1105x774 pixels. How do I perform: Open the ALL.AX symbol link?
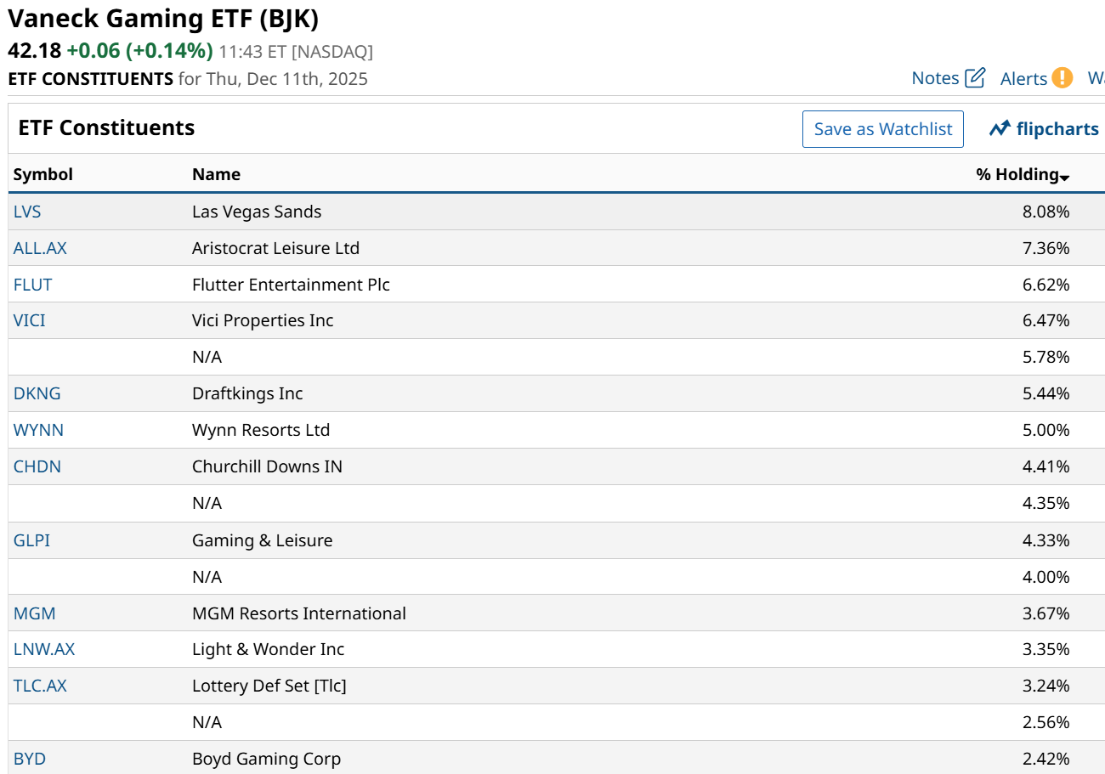(x=40, y=248)
